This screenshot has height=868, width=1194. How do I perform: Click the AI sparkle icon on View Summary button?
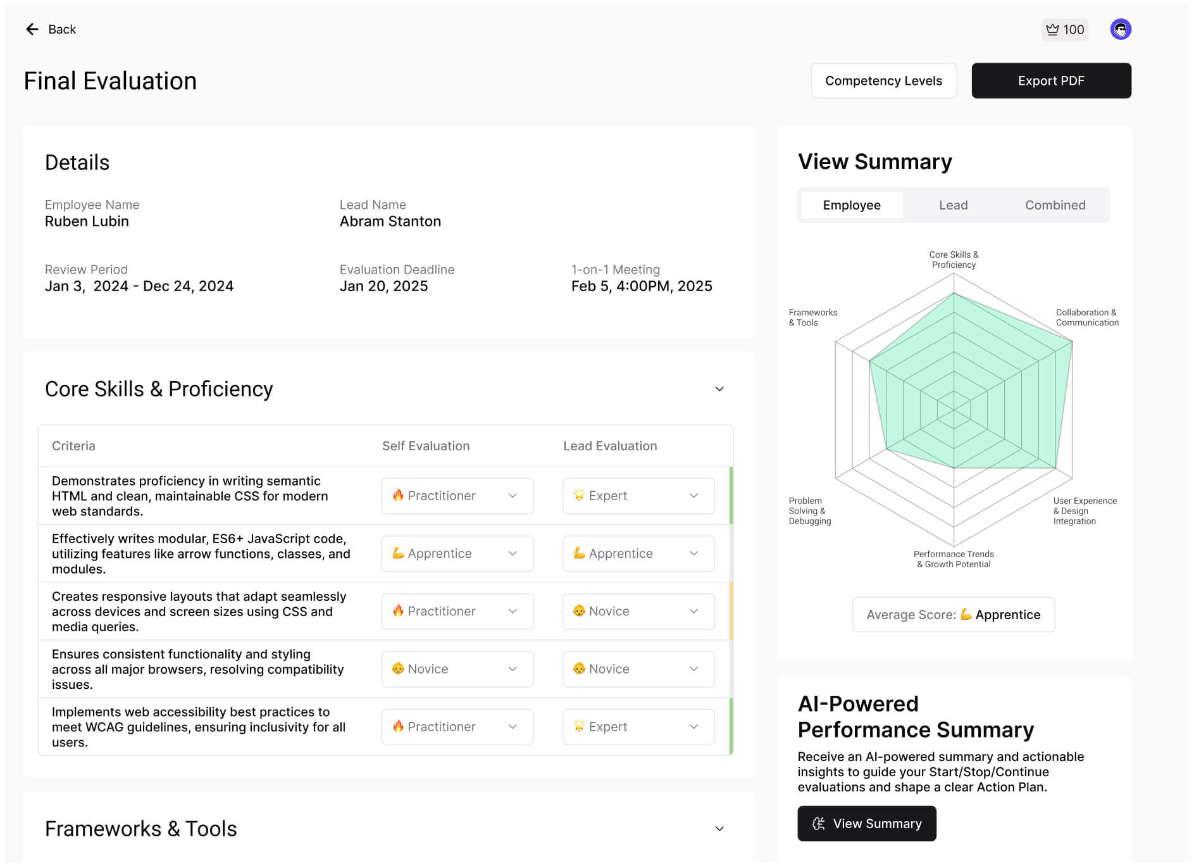click(818, 823)
